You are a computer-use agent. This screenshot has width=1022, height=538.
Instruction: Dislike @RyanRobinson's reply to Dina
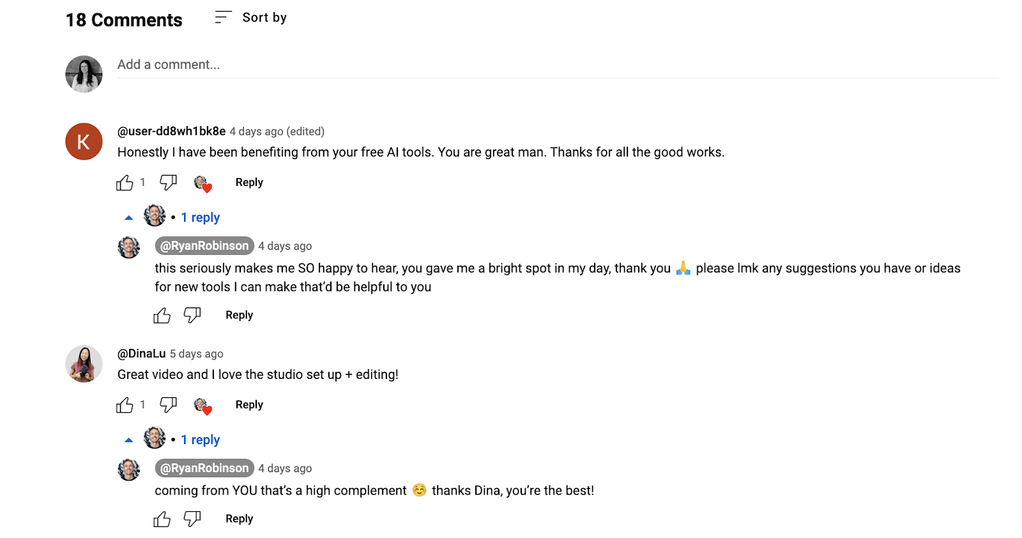(x=192, y=518)
